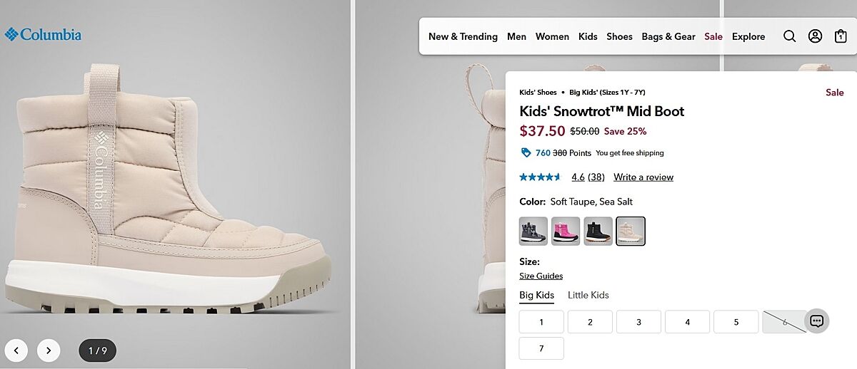Switch to the Little Kids tab

(588, 295)
